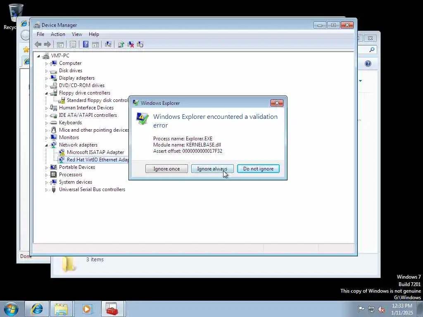Screen dimensions: 423x317
Task: Select the Monitors label
Action: click(x=69, y=137)
